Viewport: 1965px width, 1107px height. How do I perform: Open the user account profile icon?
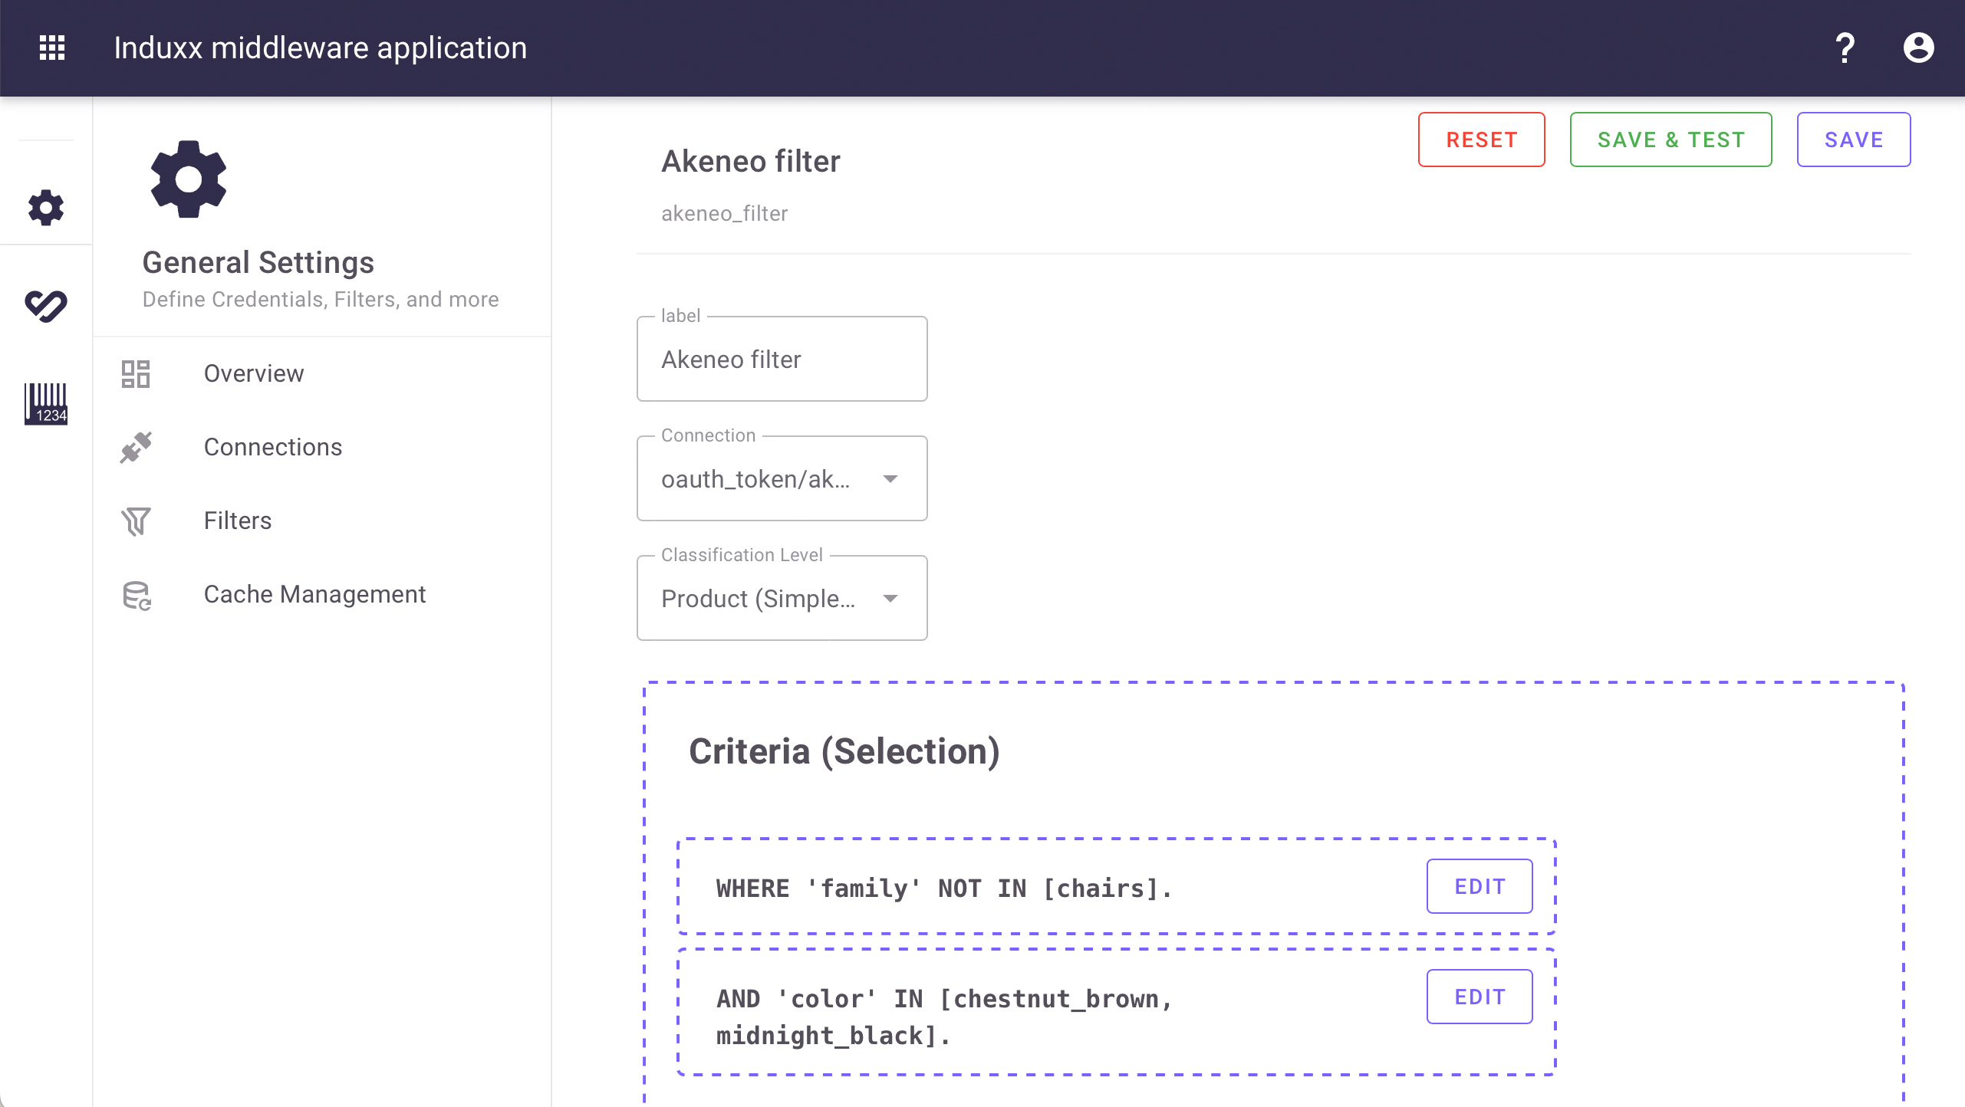1918,48
